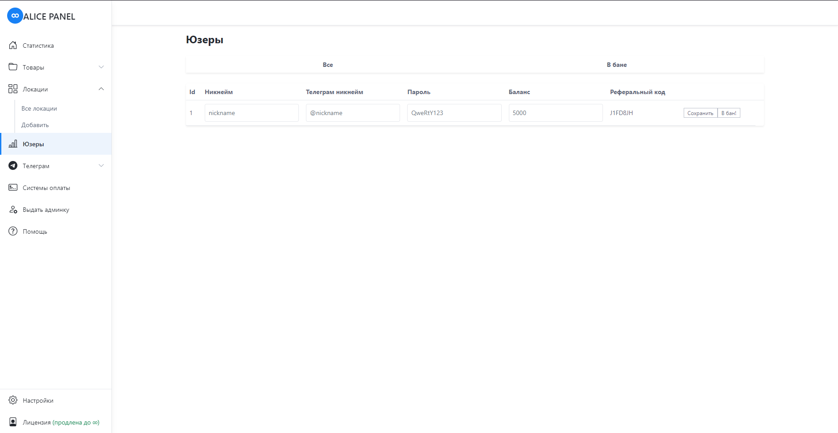Click the folder icon beside Товары
838x433 pixels.
[x=13, y=67]
